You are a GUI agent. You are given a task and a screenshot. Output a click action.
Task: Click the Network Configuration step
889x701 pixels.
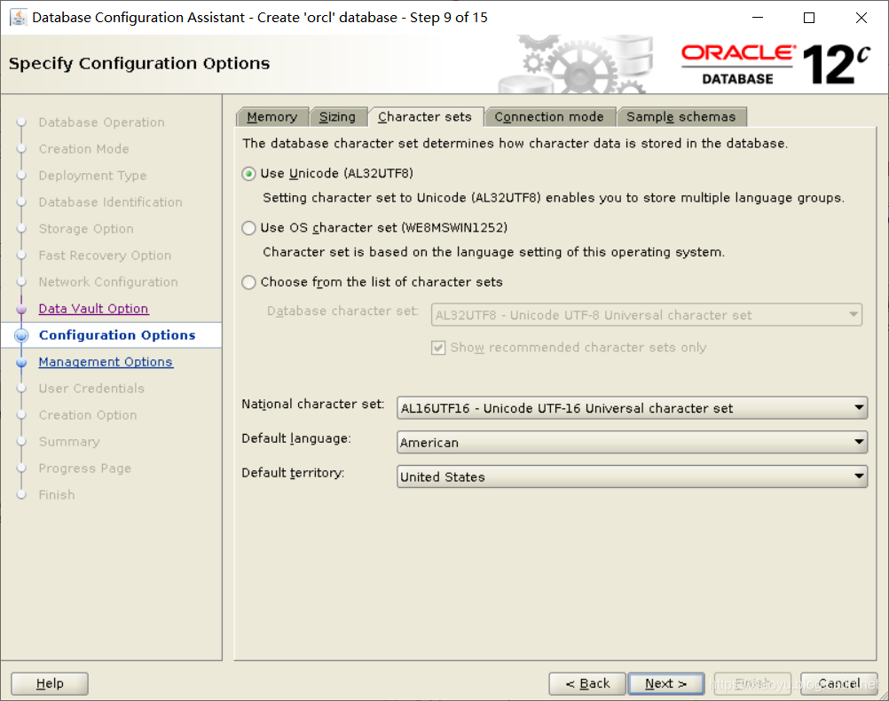[x=108, y=282]
